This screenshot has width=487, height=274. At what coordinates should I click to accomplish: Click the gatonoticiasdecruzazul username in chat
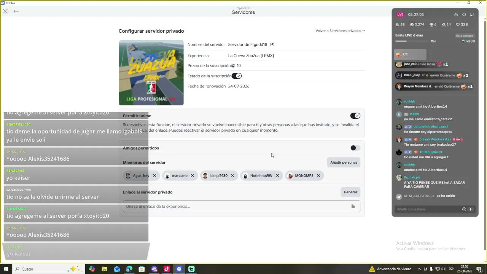tap(431, 127)
